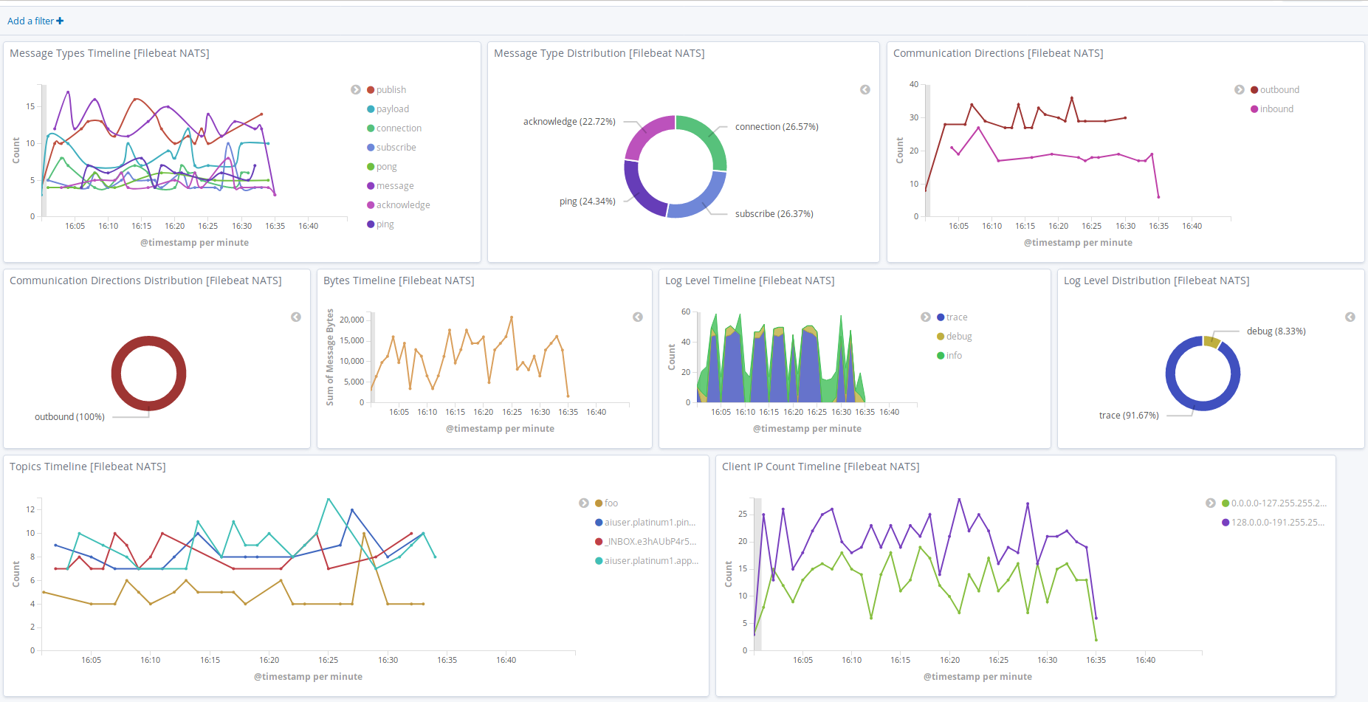
Task: Click the Topics Timeline panel title
Action: click(88, 467)
